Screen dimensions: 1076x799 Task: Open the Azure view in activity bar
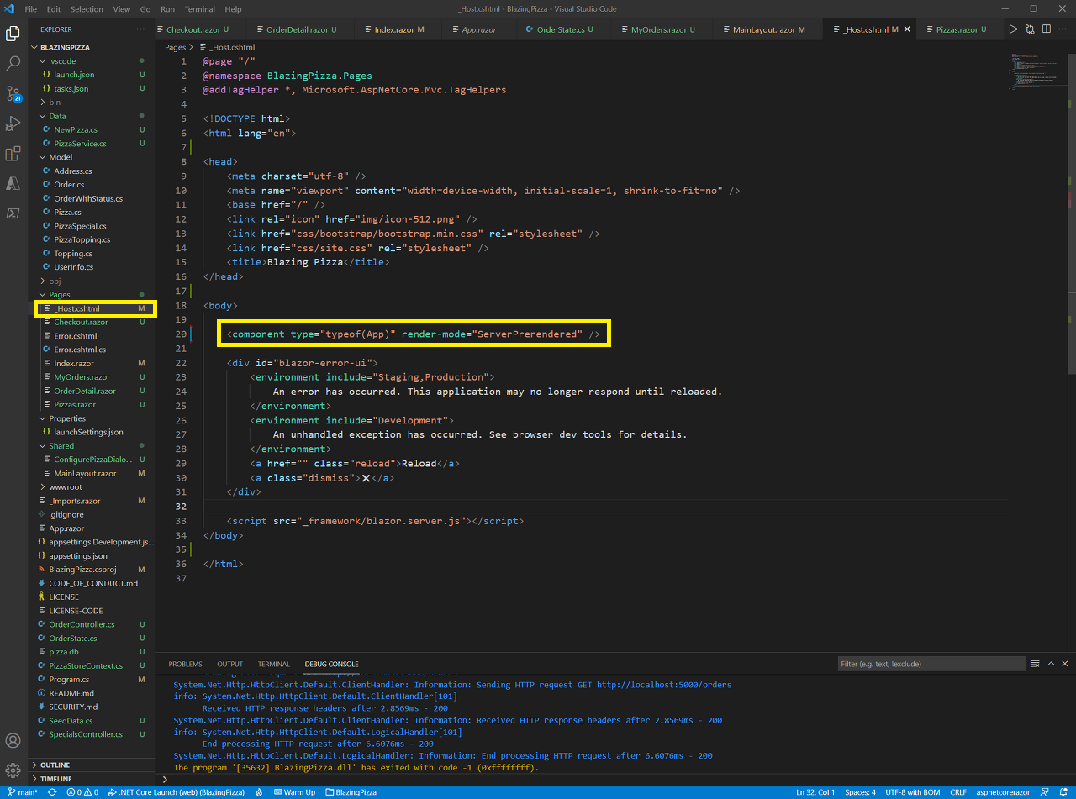pyautogui.click(x=13, y=183)
